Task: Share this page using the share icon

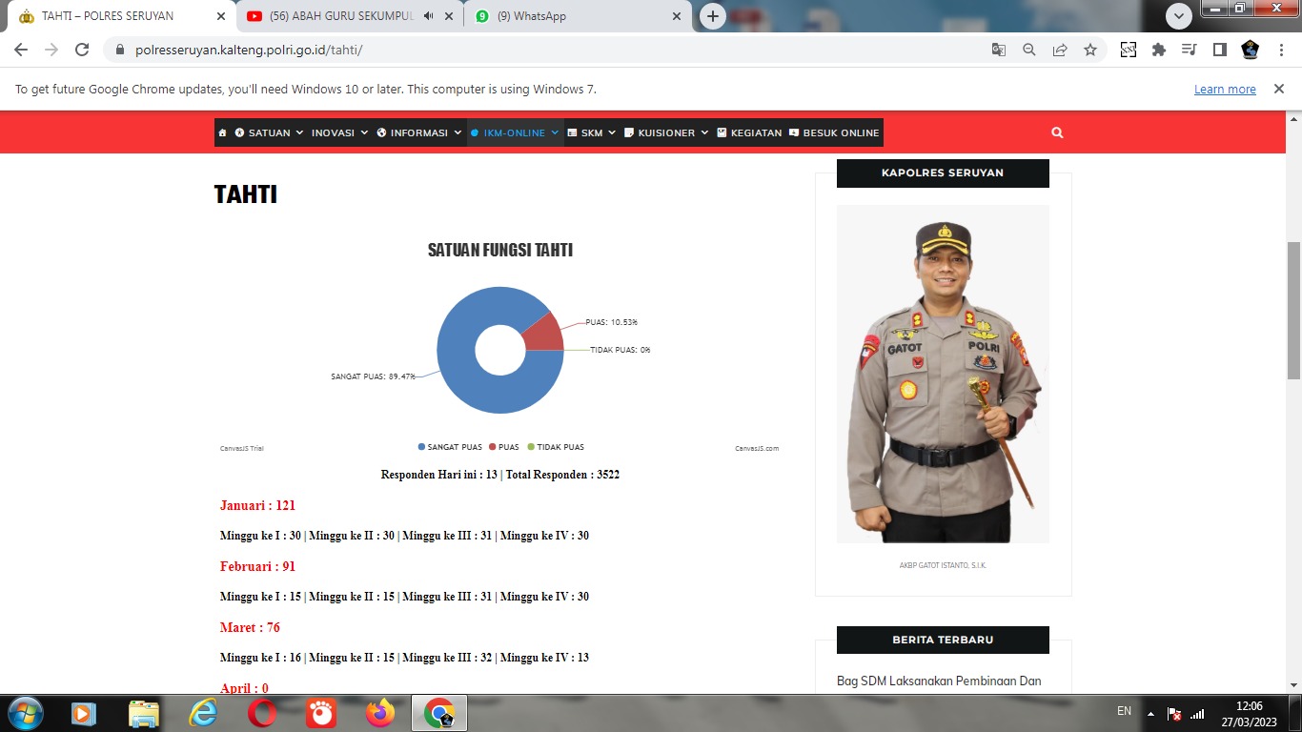Action: click(1060, 51)
